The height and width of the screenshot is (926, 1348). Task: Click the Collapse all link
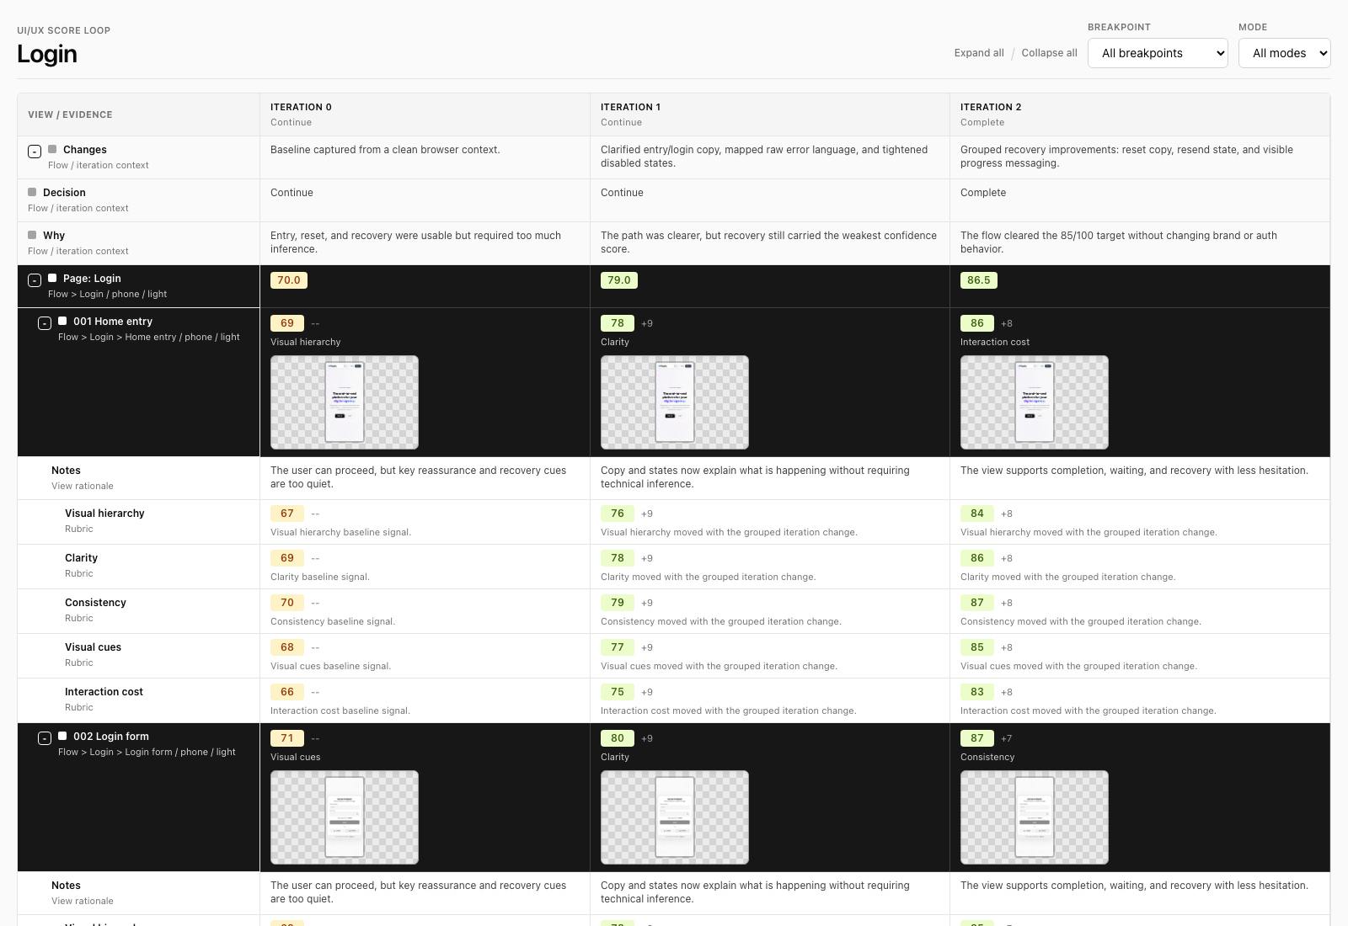click(x=1049, y=53)
